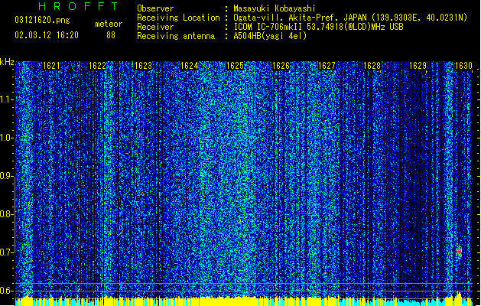This screenshot has width=481, height=306.
Task: Click the 'Receiver' field label
Action: [x=155, y=27]
